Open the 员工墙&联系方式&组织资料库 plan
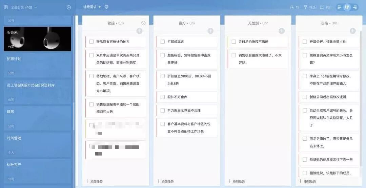This screenshot has width=366, height=188. 37,92
